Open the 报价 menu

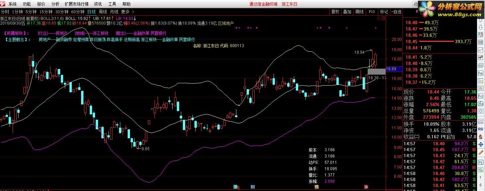coord(41,4)
